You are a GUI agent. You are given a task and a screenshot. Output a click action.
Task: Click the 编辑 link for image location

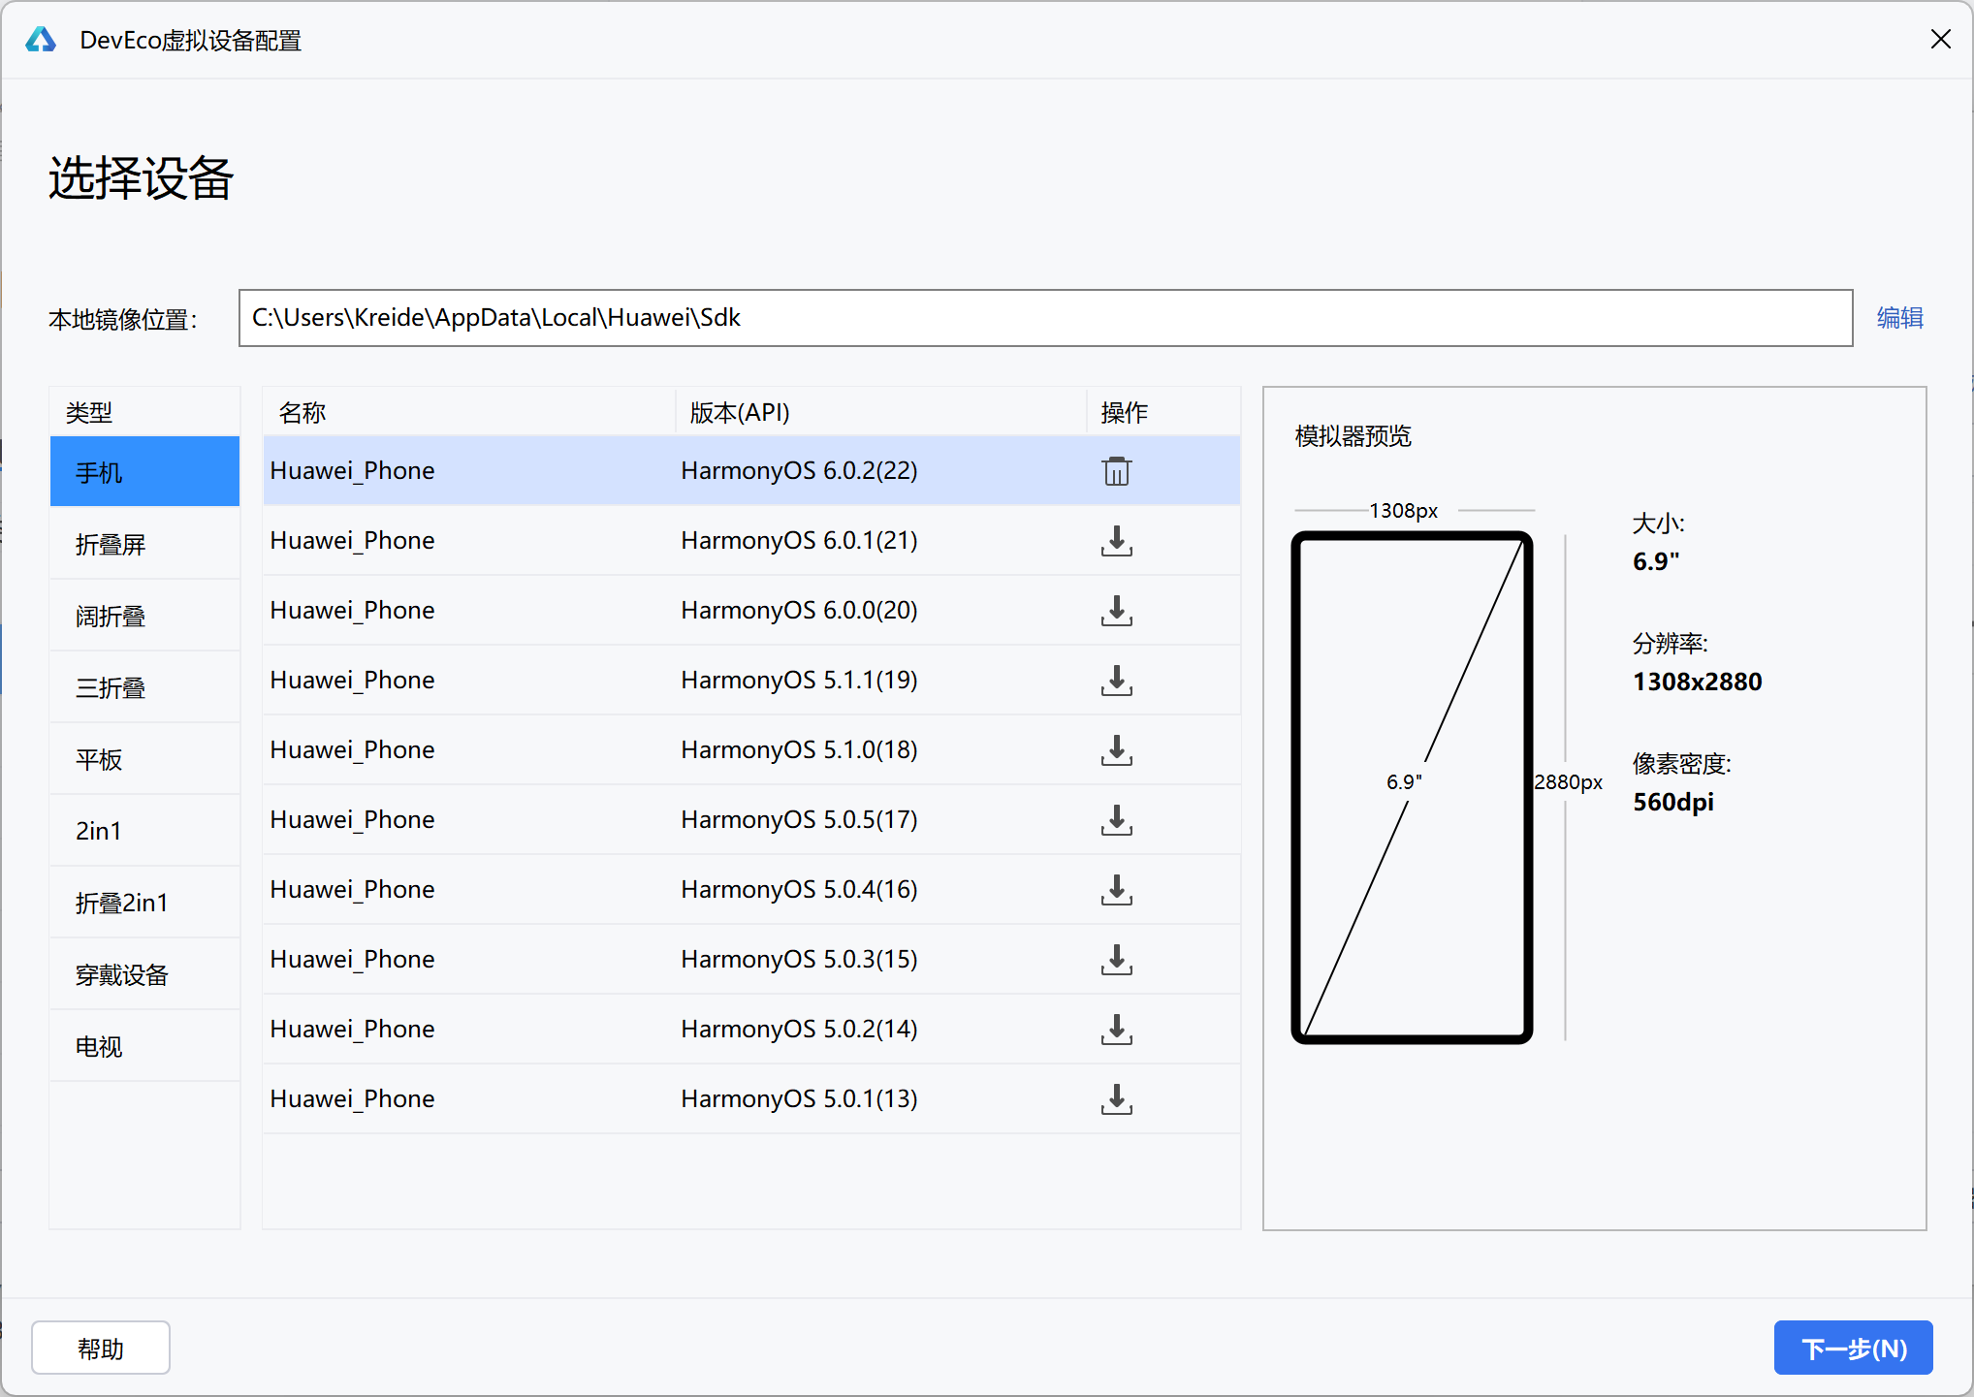pos(1899,318)
